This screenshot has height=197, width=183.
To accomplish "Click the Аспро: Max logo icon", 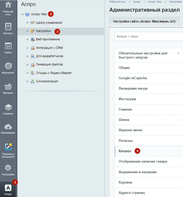I will click(x=27, y=14).
